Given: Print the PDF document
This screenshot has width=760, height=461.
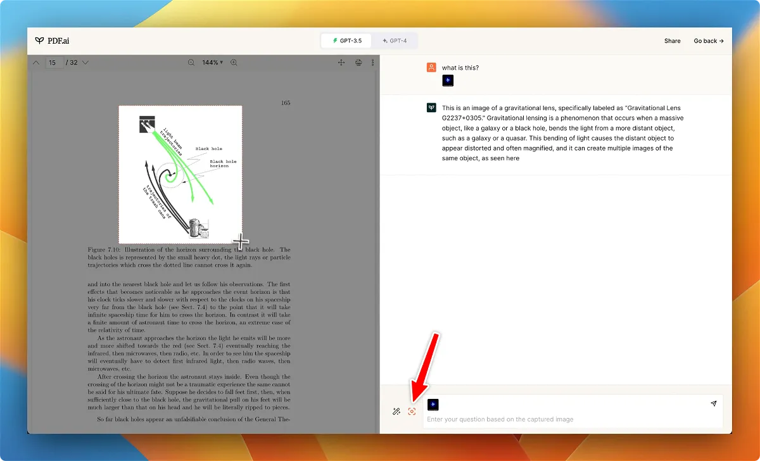Looking at the screenshot, I should pos(358,63).
